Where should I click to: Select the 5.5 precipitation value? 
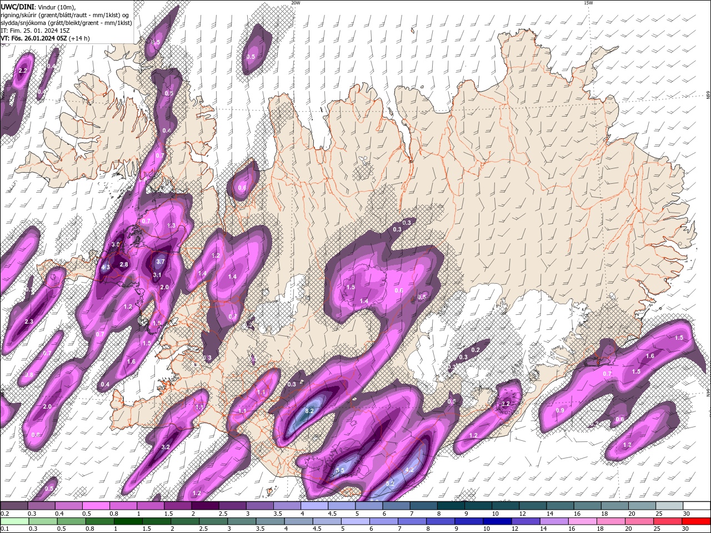click(341, 470)
